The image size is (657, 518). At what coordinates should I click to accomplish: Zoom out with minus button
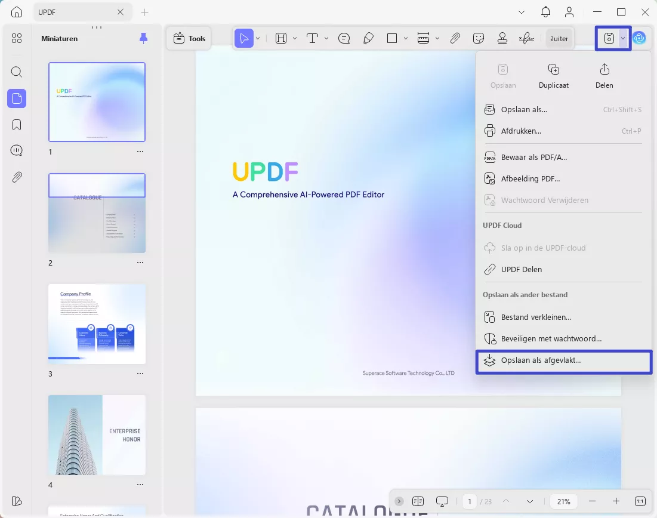[592, 501]
